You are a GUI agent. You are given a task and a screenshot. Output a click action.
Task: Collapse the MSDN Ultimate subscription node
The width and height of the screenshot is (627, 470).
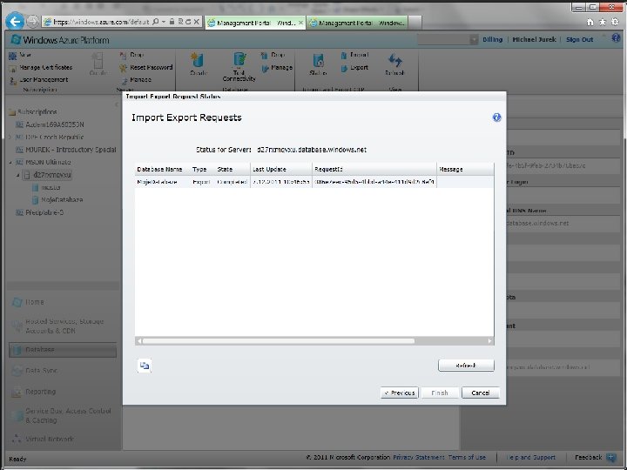click(10, 162)
